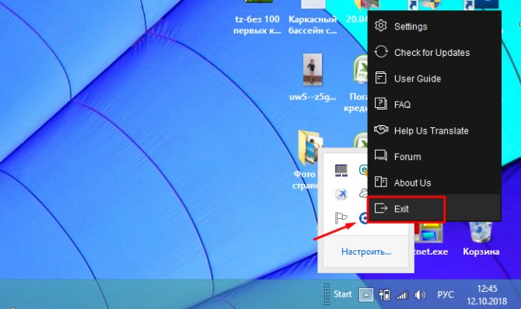The width and height of the screenshot is (521, 309).
Task: Click the User Guide document icon
Action: (381, 78)
